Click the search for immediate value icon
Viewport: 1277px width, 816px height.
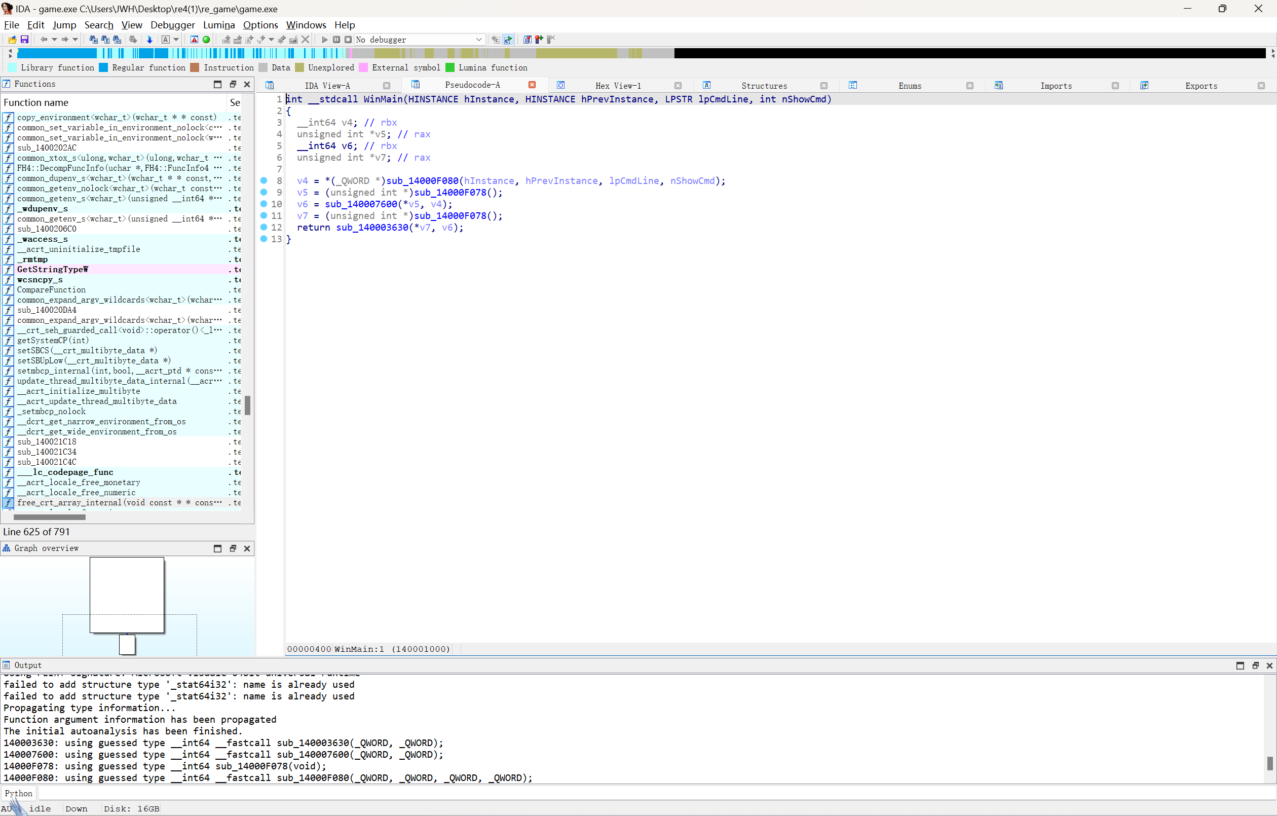pyautogui.click(x=93, y=39)
